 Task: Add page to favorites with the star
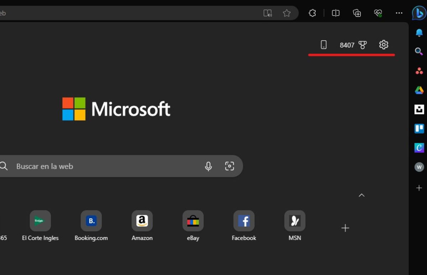(x=286, y=13)
